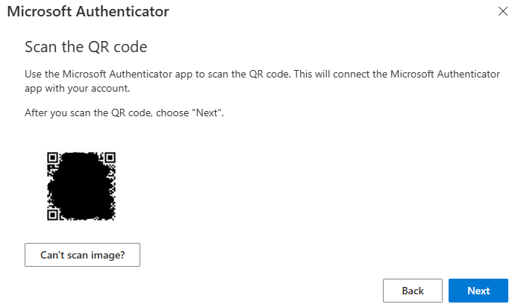Click the "After you scan the QR code" sentence
Viewport: 518px width, 307px height.
[x=124, y=113]
